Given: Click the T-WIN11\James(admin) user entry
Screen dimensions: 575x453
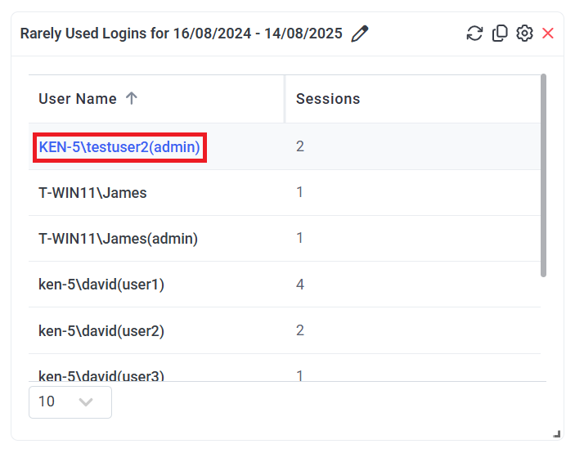Looking at the screenshot, I should click(119, 239).
